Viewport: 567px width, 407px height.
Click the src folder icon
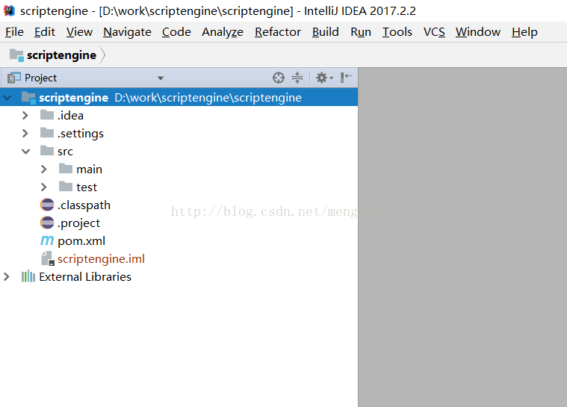point(47,151)
